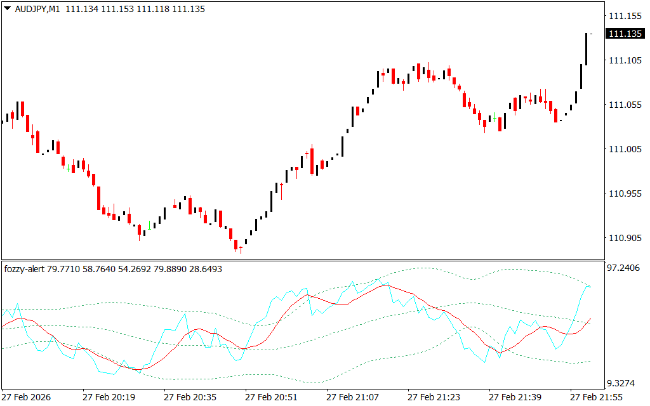The image size is (650, 406).
Task: Click the 111.155 price axis label
Action: [x=624, y=16]
